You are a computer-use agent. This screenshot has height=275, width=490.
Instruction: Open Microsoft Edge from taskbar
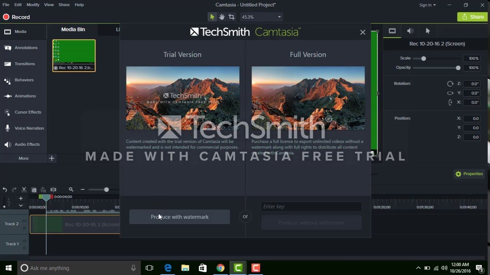pyautogui.click(x=168, y=268)
